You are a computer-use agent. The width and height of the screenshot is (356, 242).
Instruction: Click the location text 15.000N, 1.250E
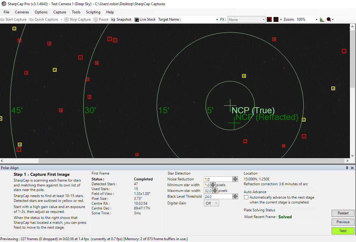pos(257,179)
